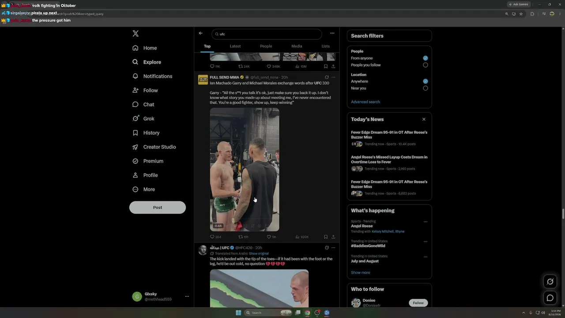Screen dimensions: 565x318
Task: Select the 'People you follow' radio option
Action: point(426,65)
